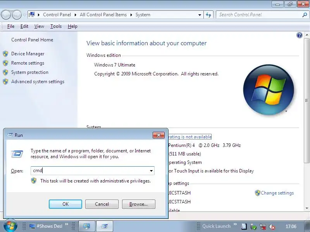Expand the Run Open field dropdown arrow
This screenshot has height=232, width=310.
tap(151, 171)
